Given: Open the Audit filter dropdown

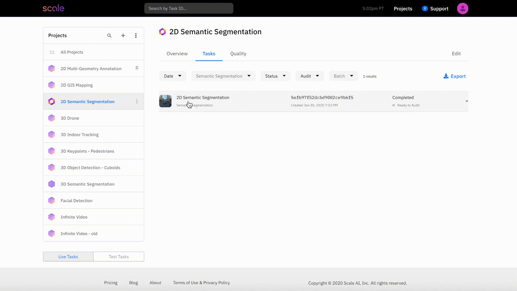Looking at the screenshot, I should tap(309, 76).
